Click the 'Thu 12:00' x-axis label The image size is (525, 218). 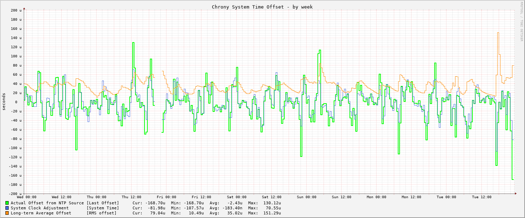coord(132,197)
